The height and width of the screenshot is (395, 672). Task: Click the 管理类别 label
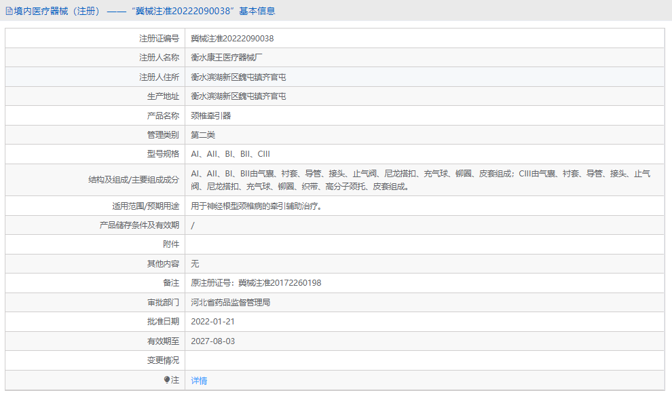(x=163, y=135)
